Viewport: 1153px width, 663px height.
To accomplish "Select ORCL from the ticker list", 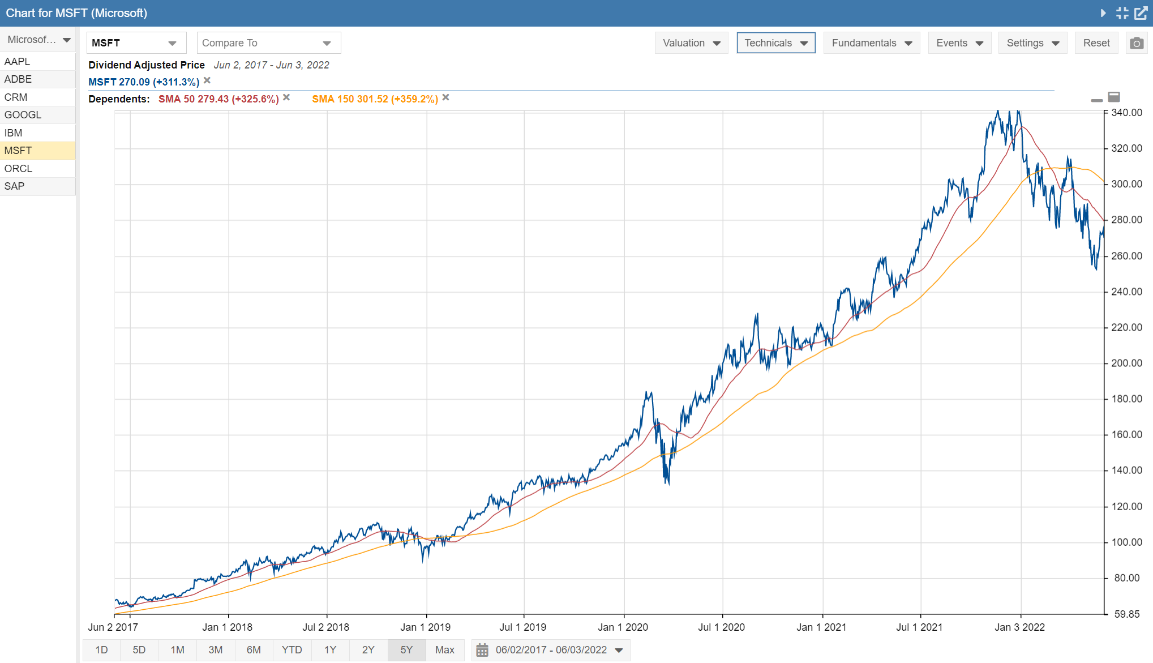I will click(38, 169).
